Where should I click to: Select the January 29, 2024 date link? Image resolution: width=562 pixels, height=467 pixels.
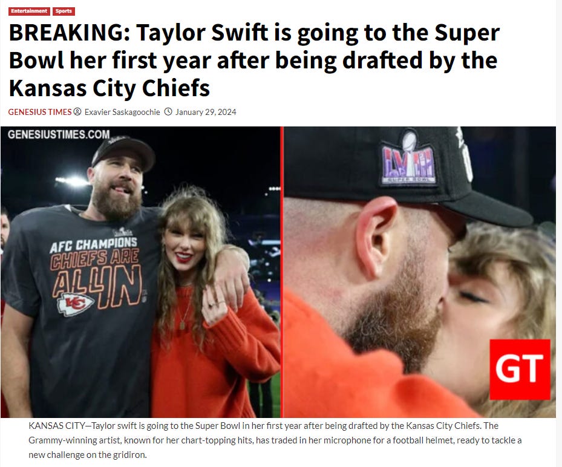point(206,112)
